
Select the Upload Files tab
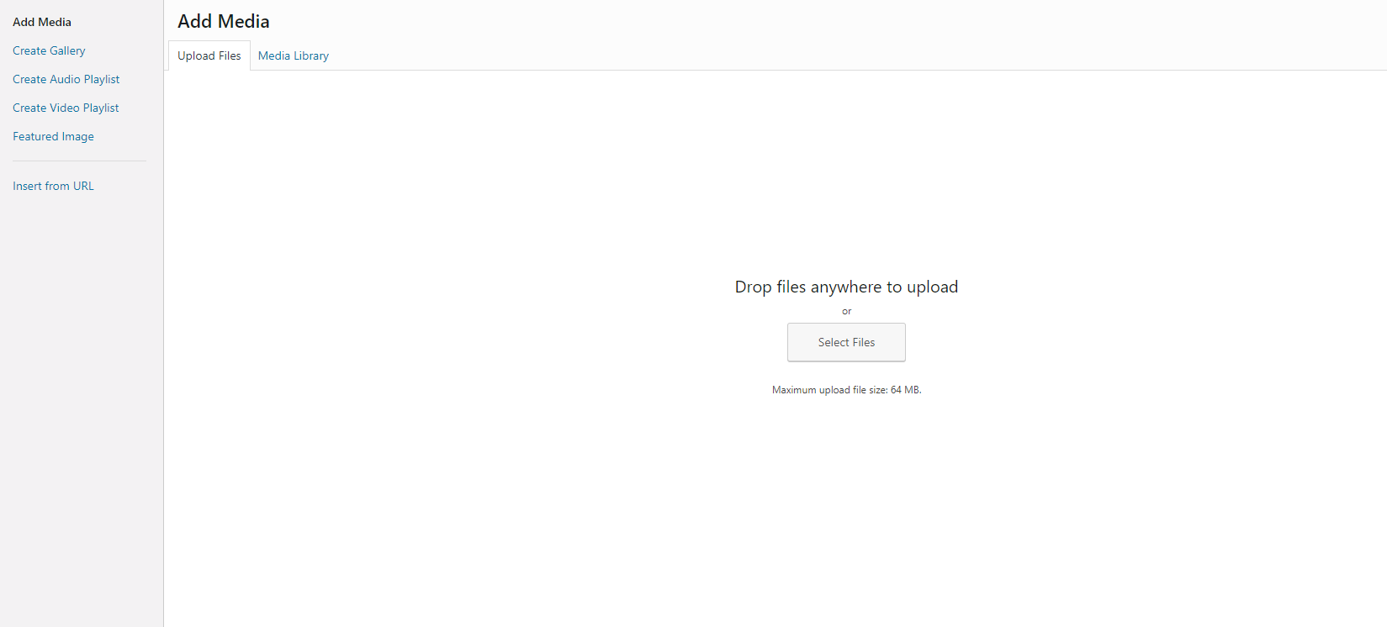[209, 55]
